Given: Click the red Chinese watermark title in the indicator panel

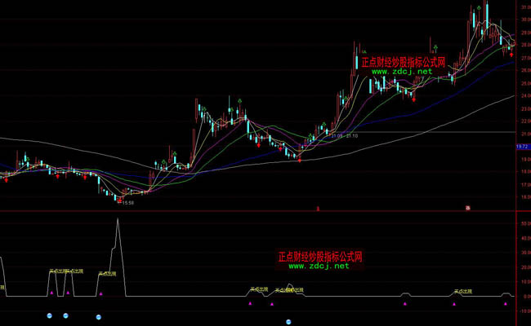Looking at the screenshot, I should coord(319,256).
